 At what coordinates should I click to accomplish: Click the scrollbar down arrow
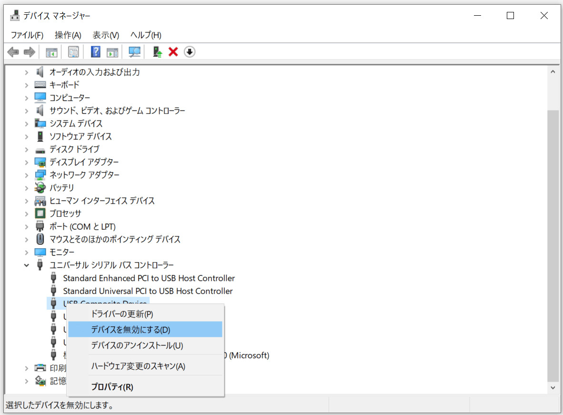(x=553, y=387)
